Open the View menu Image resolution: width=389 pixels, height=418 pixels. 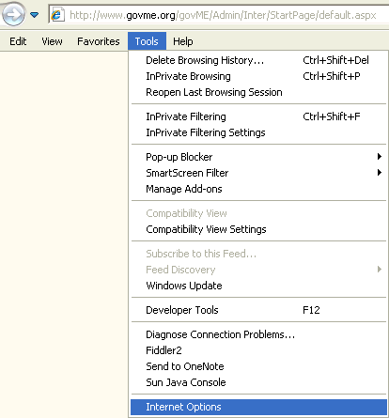52,41
